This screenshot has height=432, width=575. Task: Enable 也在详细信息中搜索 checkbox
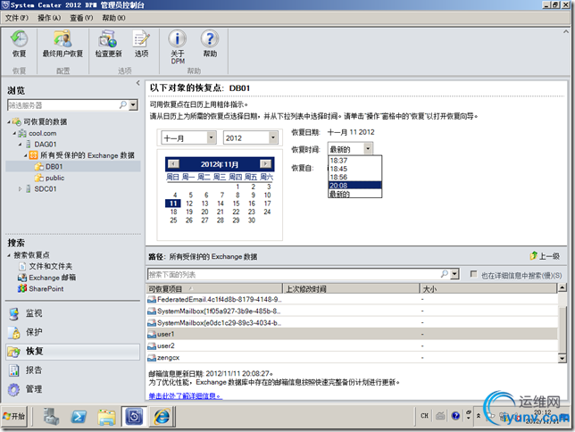(x=473, y=274)
